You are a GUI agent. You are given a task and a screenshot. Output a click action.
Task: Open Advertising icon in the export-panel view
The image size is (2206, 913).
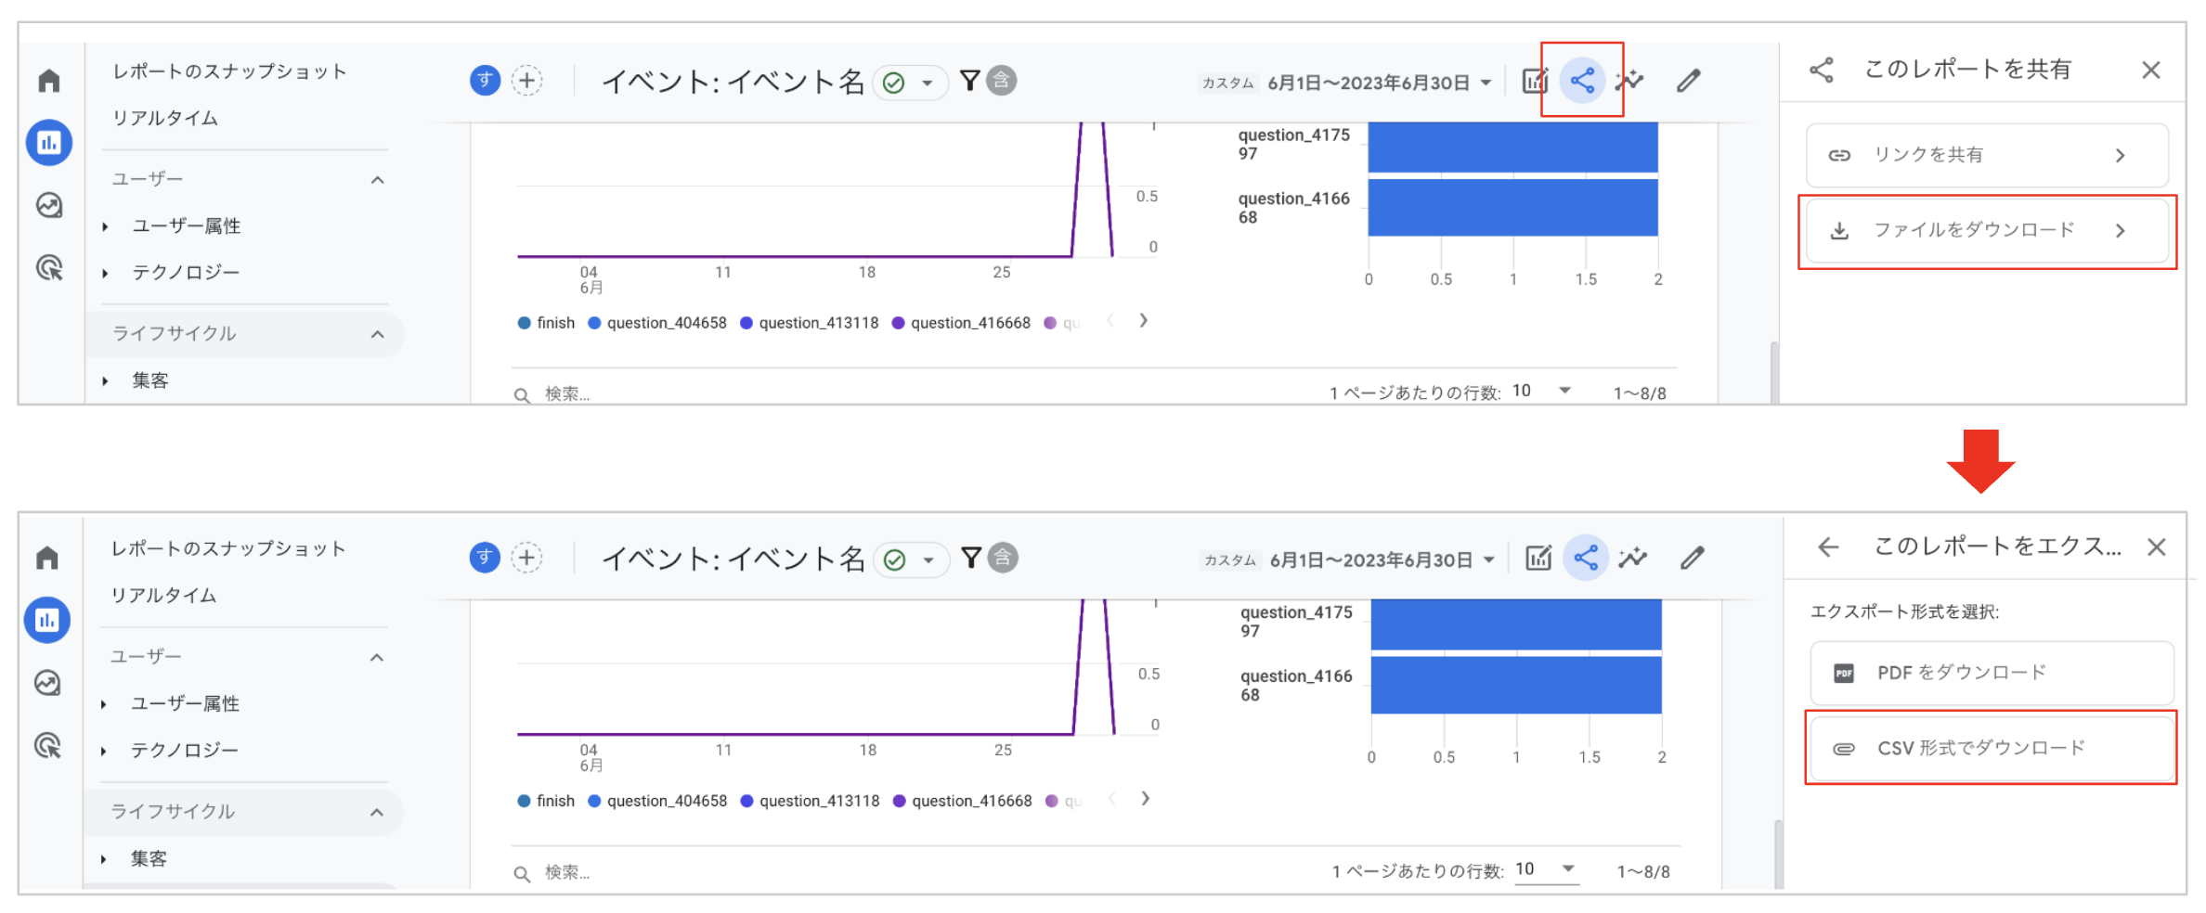pos(47,745)
